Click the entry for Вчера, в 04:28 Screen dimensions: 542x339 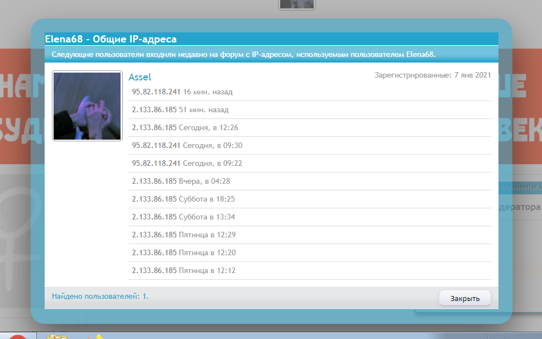(181, 181)
